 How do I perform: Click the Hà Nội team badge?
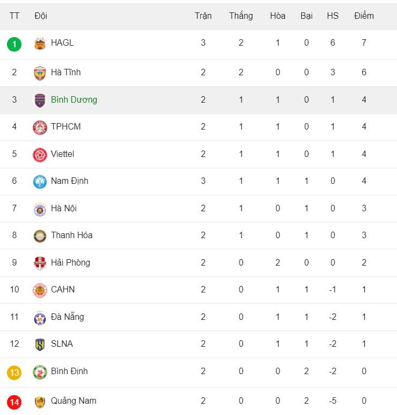[x=40, y=209]
